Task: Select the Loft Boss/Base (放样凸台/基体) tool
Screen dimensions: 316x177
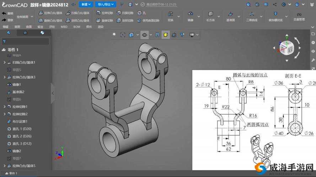Action: point(77,20)
